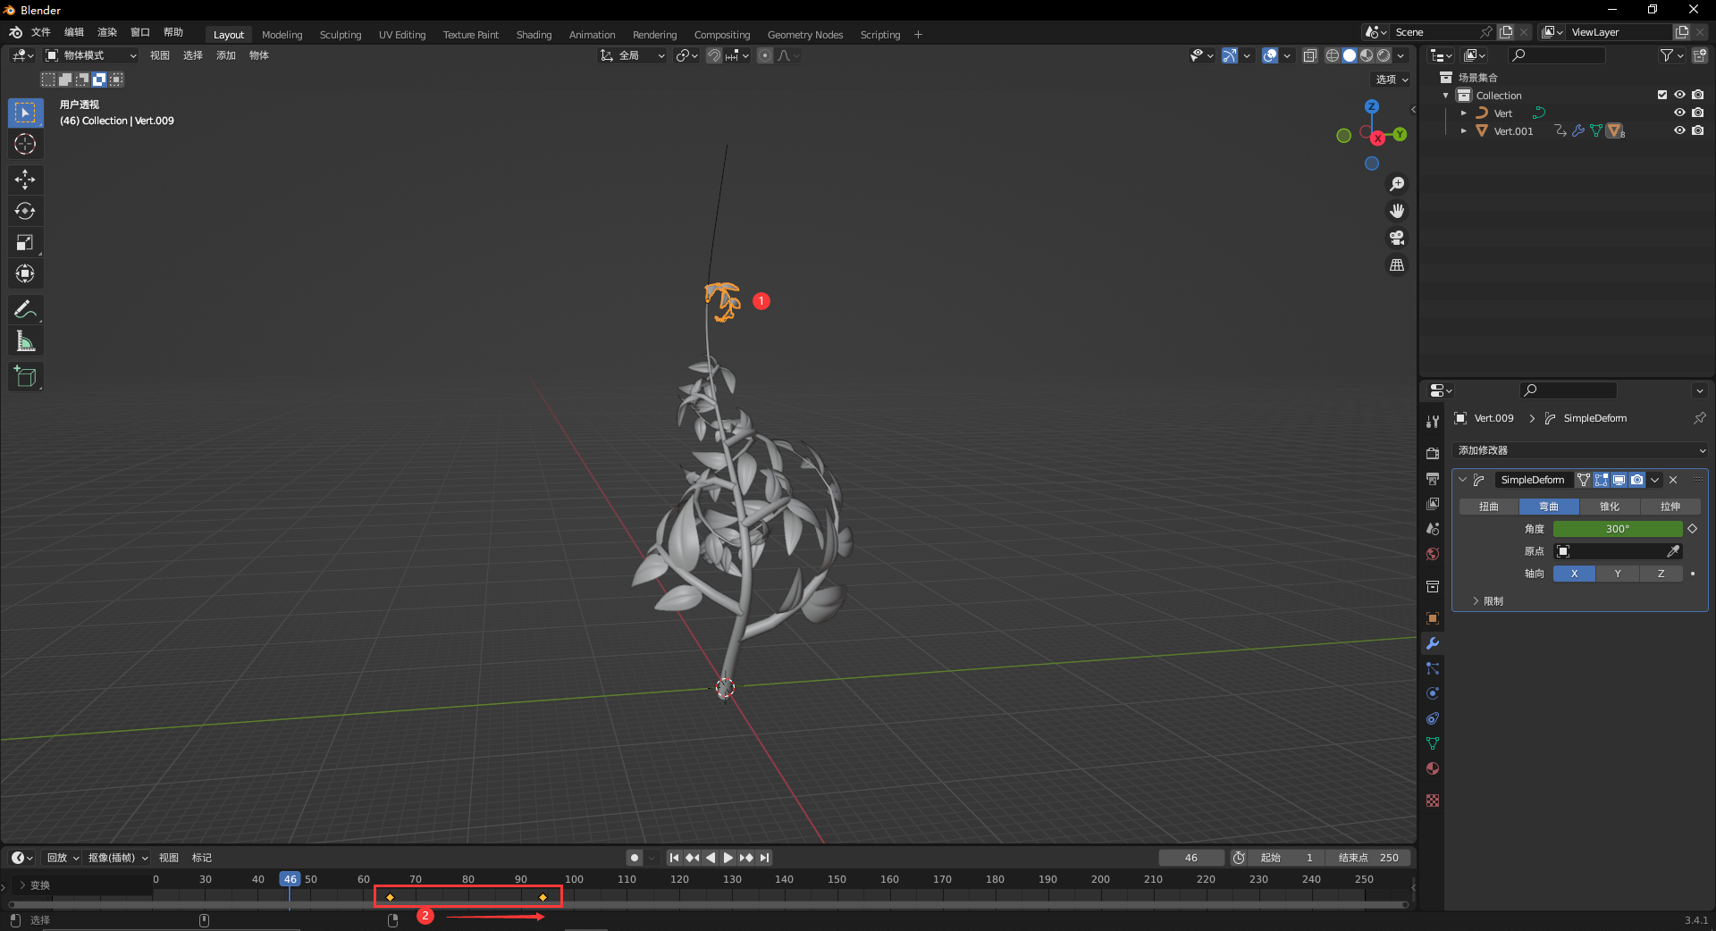Activate the Move tool
Screen dimensions: 1716x931
[25, 180]
